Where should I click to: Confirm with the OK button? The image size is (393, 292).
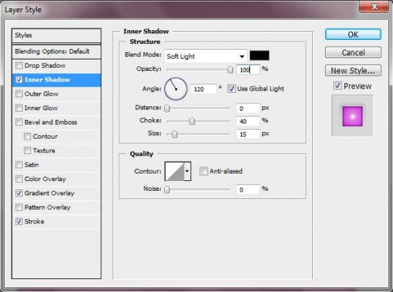coord(353,35)
